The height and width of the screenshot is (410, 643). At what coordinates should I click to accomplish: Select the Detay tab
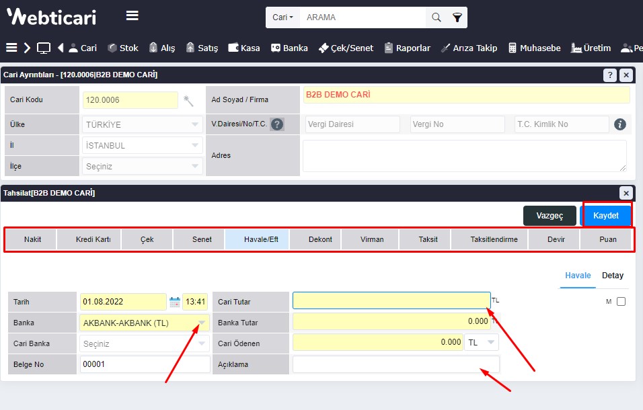tap(612, 276)
